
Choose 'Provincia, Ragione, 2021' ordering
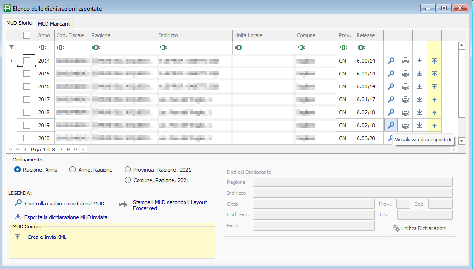tap(127, 170)
